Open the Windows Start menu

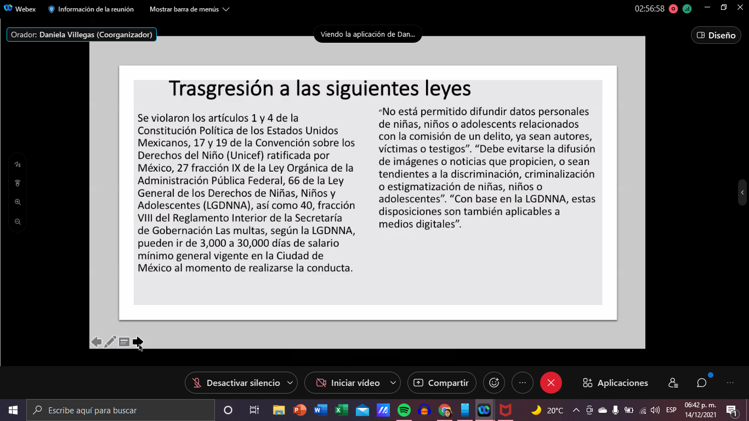coord(13,410)
